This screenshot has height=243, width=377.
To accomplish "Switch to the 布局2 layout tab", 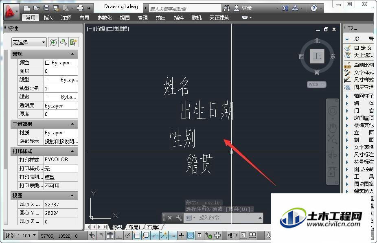I will point(153,227).
